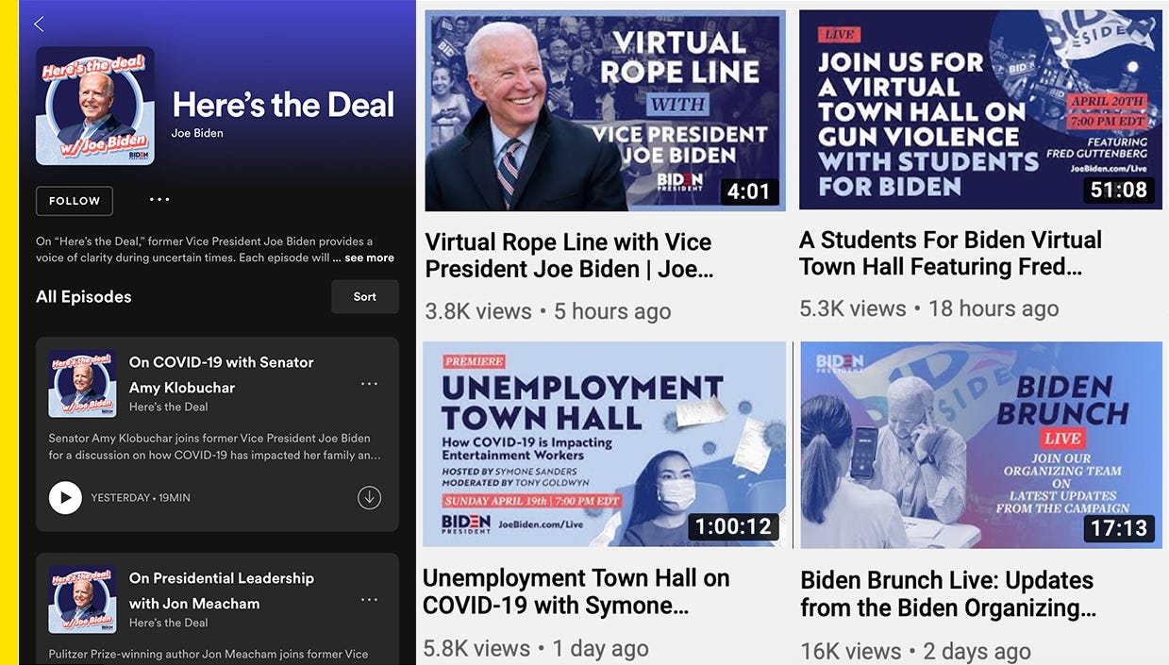This screenshot has width=1169, height=665.
Task: Go back using the left chevron arrow
Action: [39, 24]
